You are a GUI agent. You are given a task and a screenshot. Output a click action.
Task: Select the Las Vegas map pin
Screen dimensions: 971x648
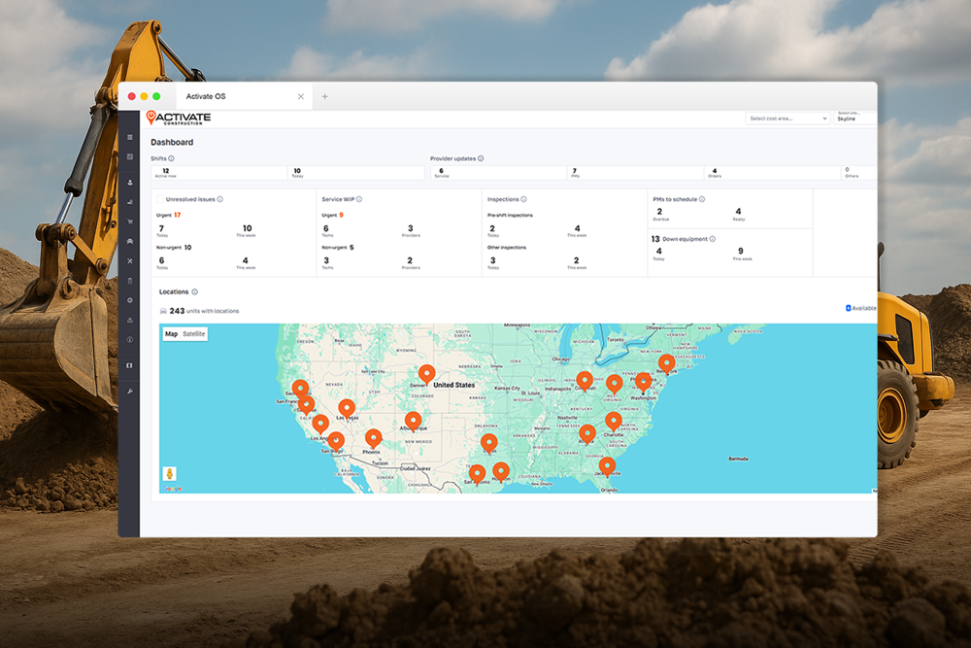pos(347,408)
